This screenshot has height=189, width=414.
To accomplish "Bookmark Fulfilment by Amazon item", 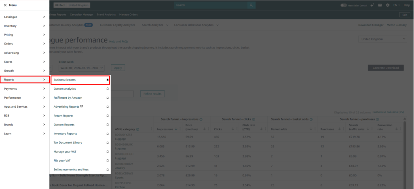I will point(108,98).
